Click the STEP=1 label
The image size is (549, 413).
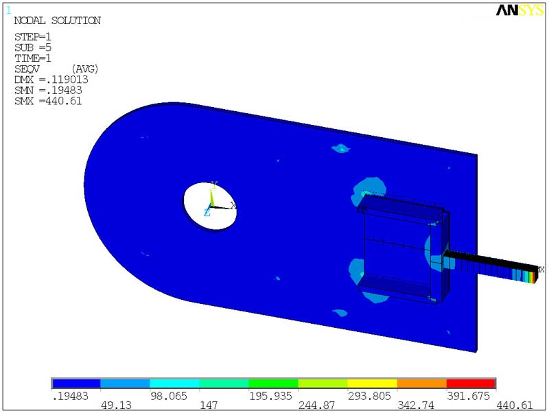[32, 37]
